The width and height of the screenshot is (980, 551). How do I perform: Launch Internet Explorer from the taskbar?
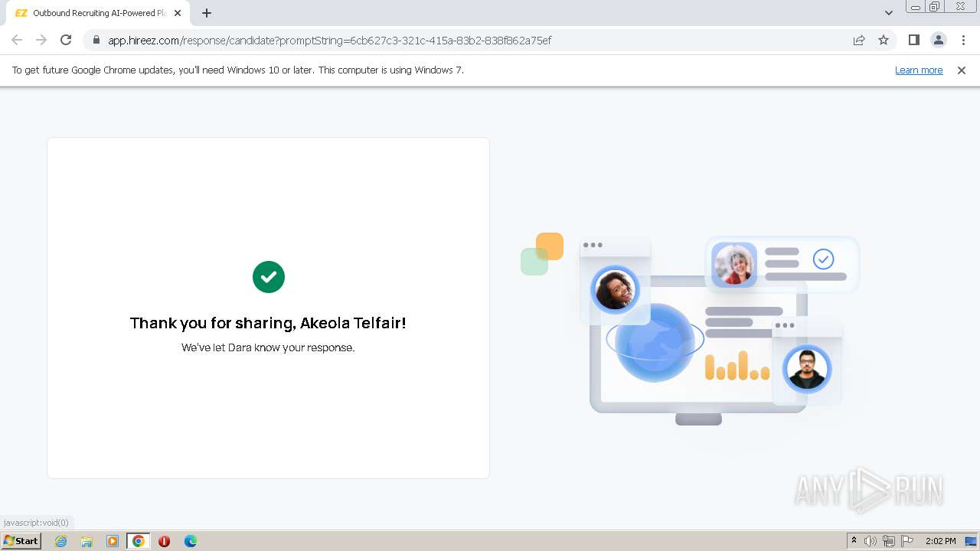[x=60, y=541]
